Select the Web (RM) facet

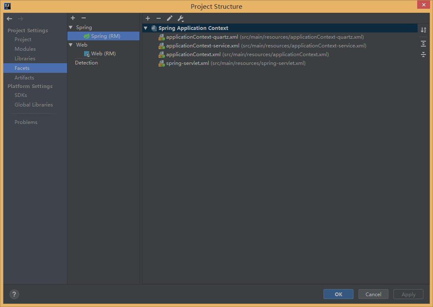coord(104,54)
